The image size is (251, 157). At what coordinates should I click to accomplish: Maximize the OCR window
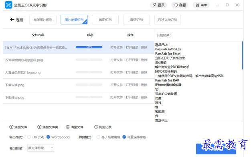[x=227, y=5]
